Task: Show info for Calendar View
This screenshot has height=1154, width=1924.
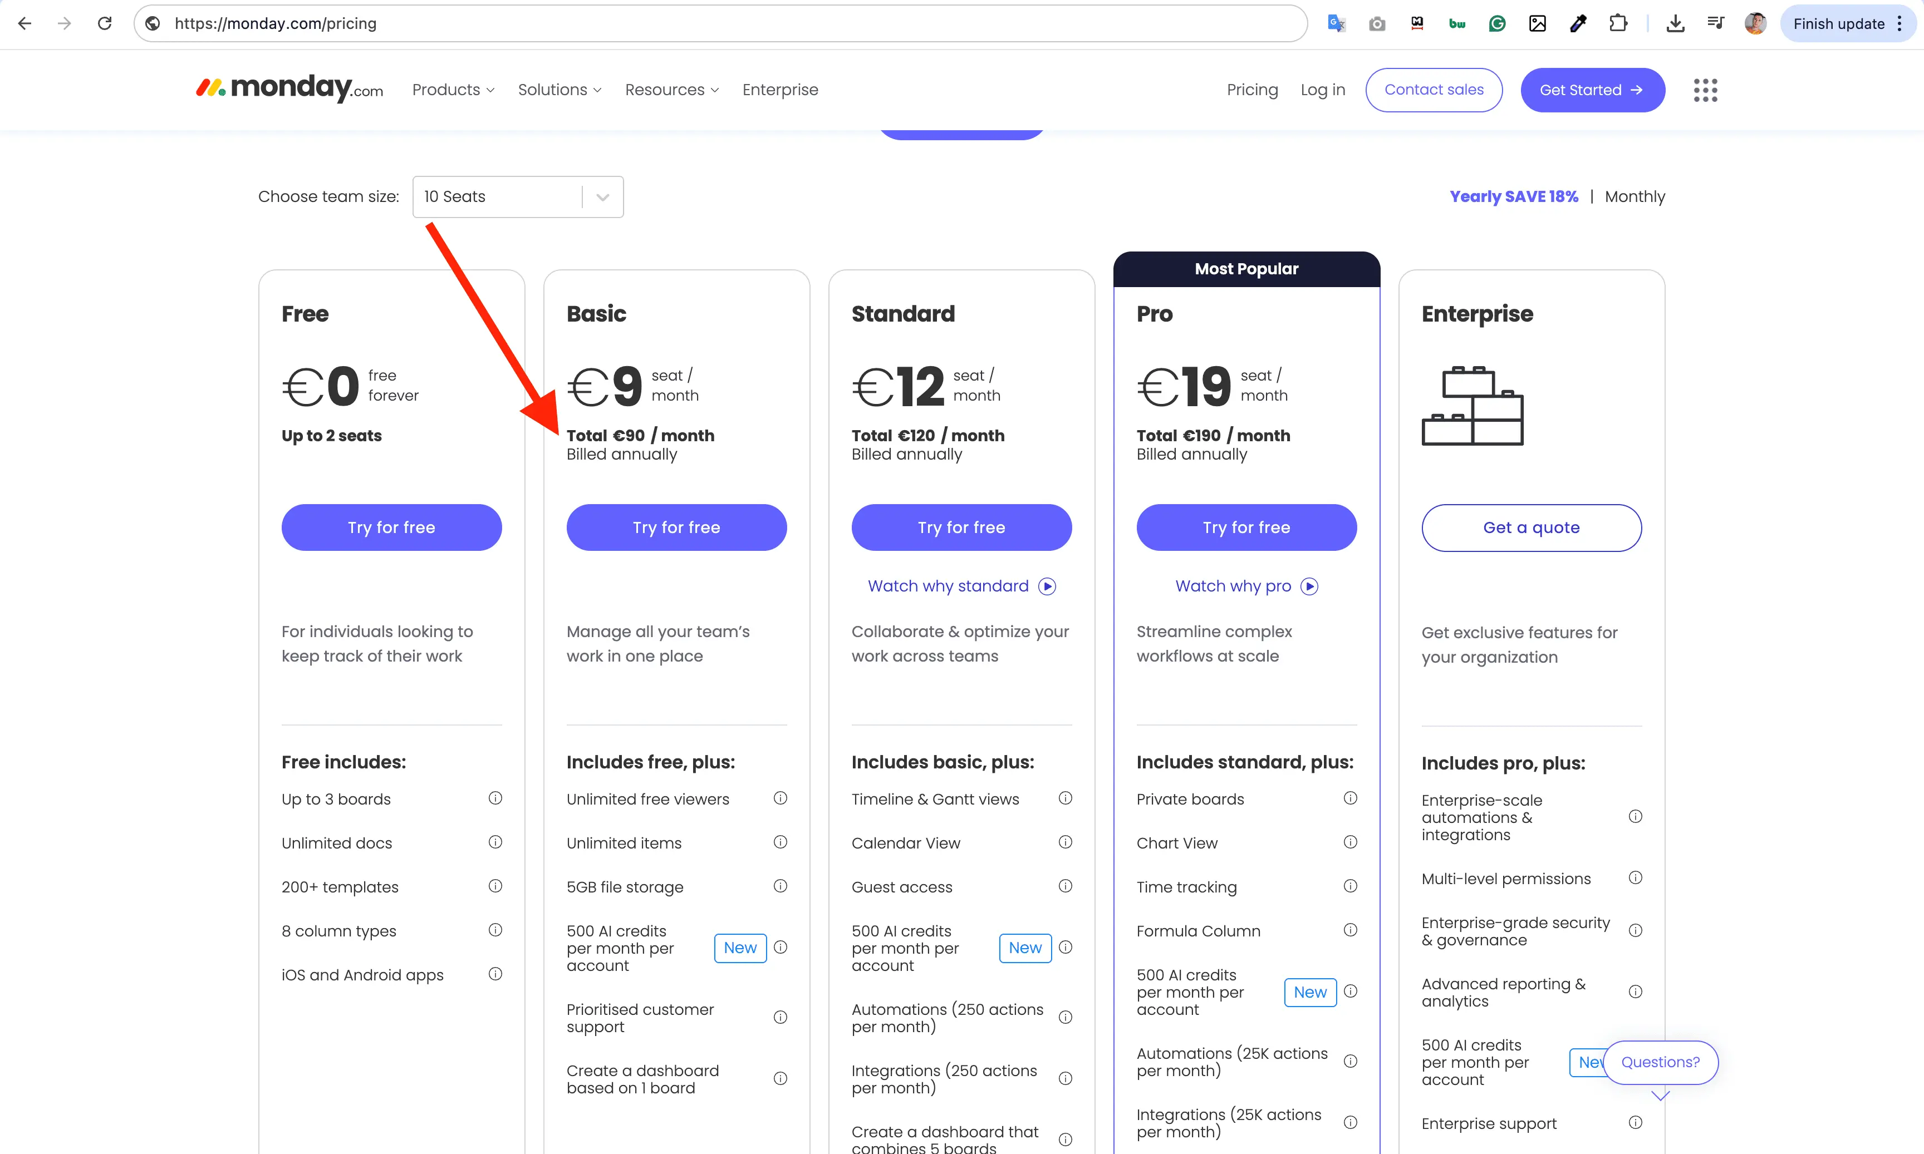Action: [x=1065, y=842]
